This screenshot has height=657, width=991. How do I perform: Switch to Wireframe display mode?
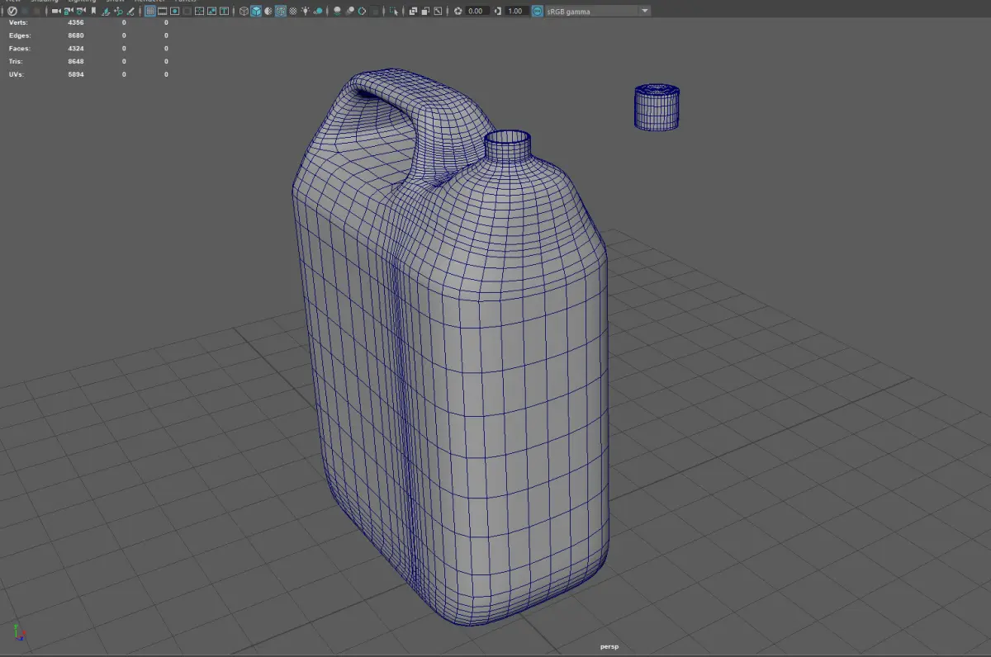coord(244,11)
